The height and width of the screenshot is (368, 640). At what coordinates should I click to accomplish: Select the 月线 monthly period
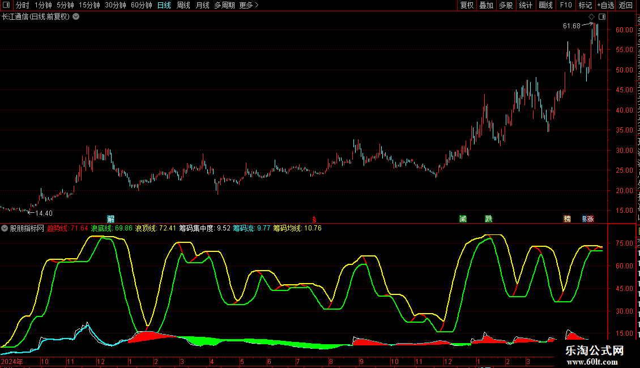(202, 5)
